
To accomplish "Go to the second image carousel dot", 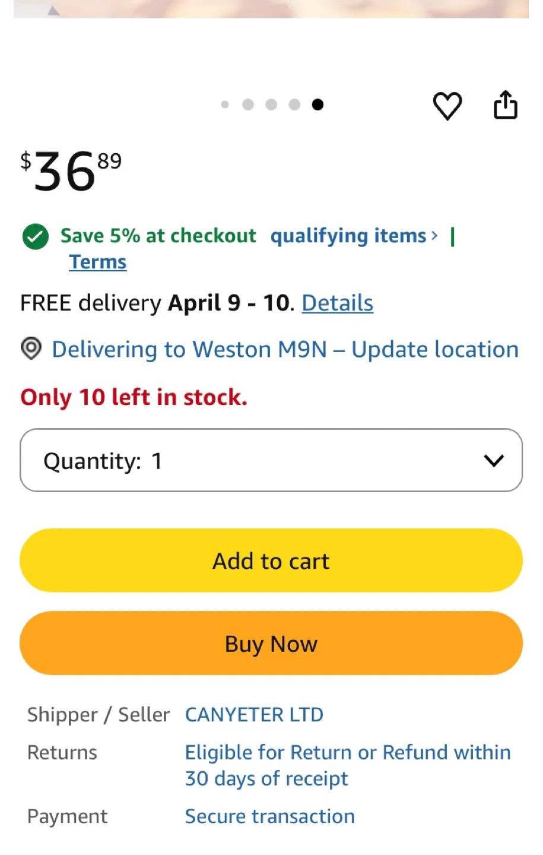I will click(x=248, y=104).
